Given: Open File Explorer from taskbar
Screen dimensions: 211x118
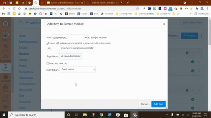Looking at the screenshot, I should pyautogui.click(x=85, y=115).
